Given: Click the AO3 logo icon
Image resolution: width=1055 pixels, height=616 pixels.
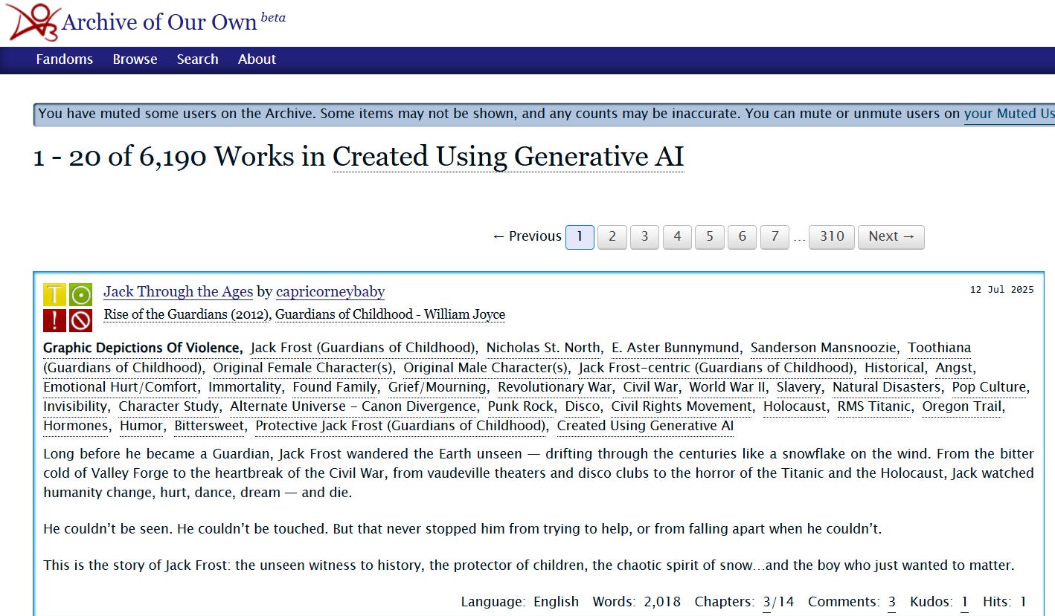Looking at the screenshot, I should 33,22.
